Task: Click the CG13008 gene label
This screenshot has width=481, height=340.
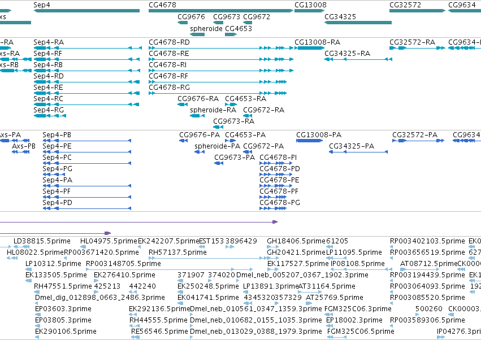Action: pyautogui.click(x=310, y=5)
